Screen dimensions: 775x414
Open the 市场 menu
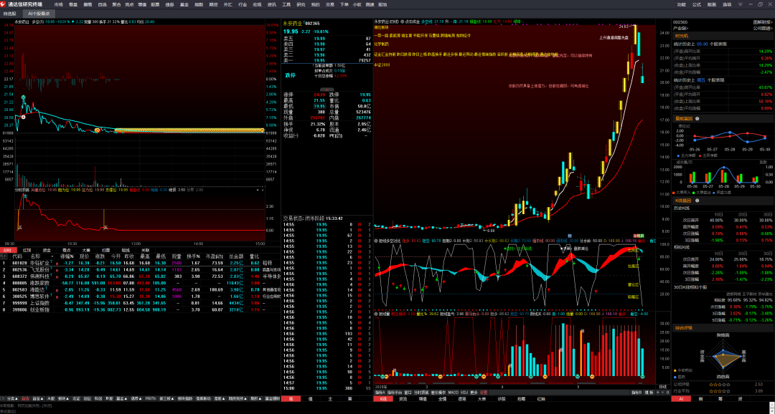[x=58, y=4]
